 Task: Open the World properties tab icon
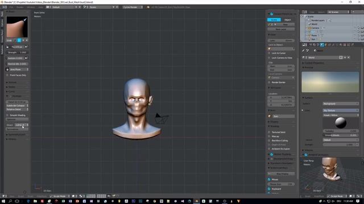[322, 45]
